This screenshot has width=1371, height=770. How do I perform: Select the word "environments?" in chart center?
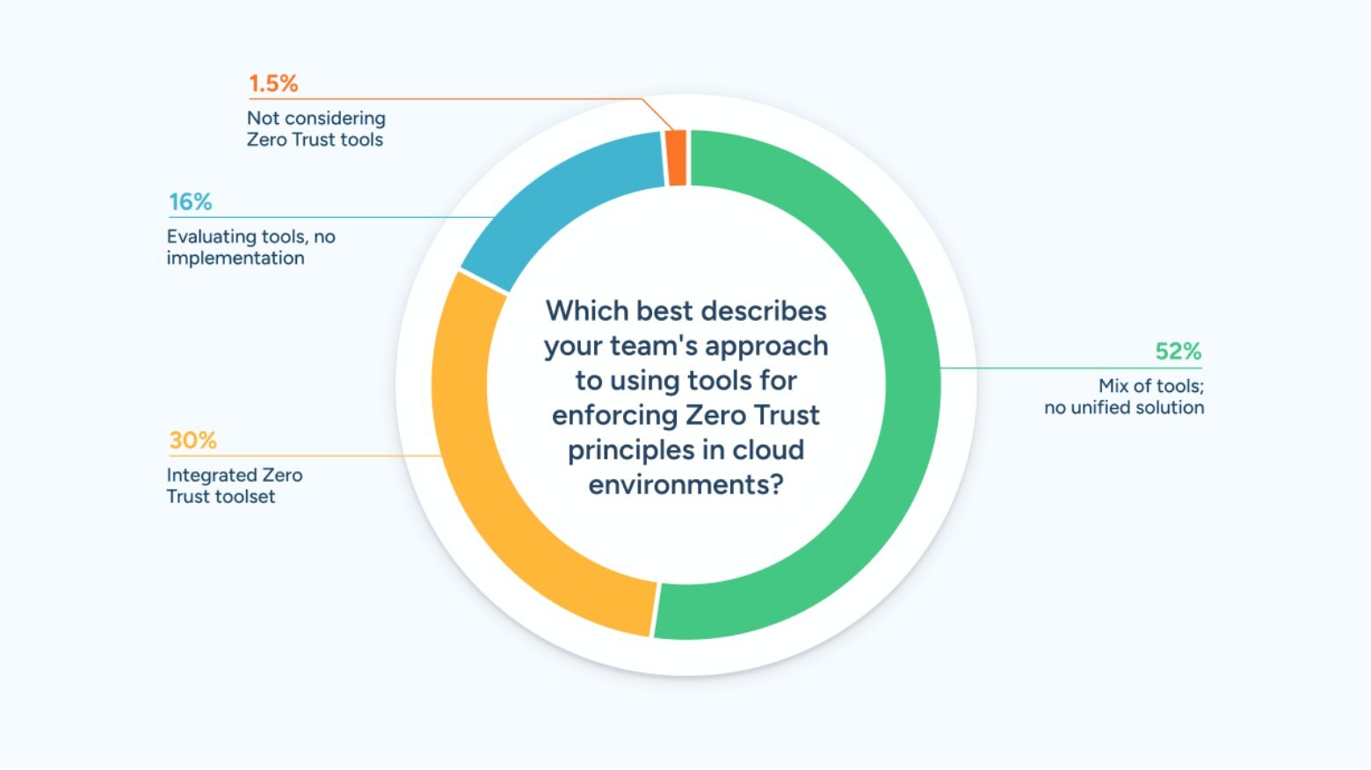[x=685, y=484]
